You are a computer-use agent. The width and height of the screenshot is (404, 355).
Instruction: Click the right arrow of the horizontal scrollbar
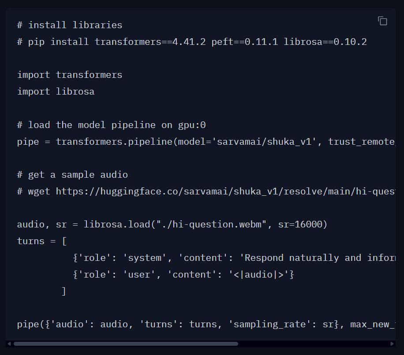coord(392,344)
